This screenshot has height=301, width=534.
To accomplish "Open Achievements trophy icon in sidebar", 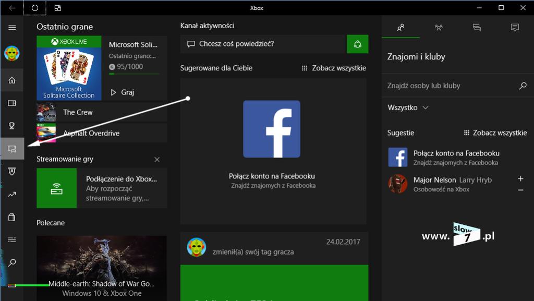I will 12,126.
